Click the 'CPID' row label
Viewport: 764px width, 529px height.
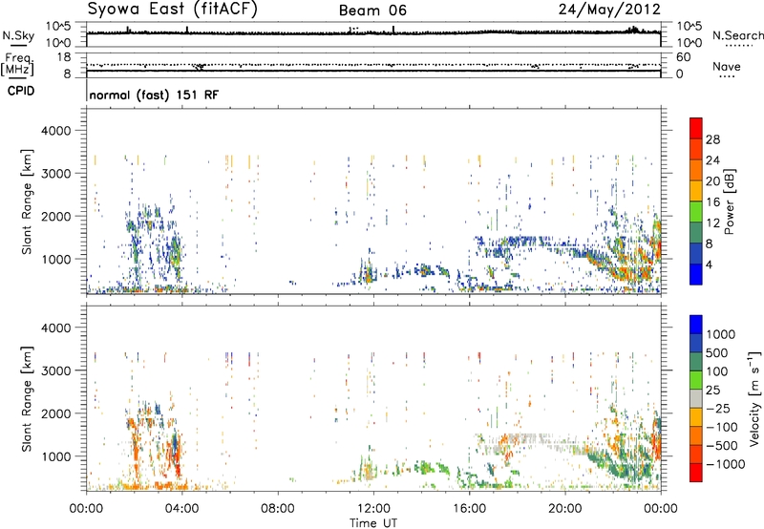pos(21,91)
